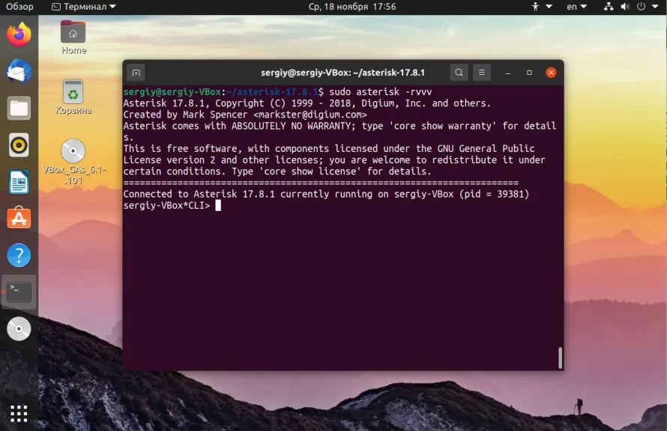Open Ubuntu Software store icon
The width and height of the screenshot is (667, 431).
pos(19,218)
